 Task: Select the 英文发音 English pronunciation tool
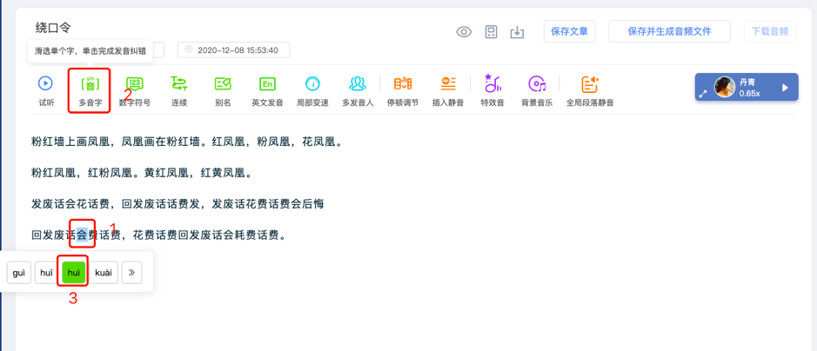point(267,90)
